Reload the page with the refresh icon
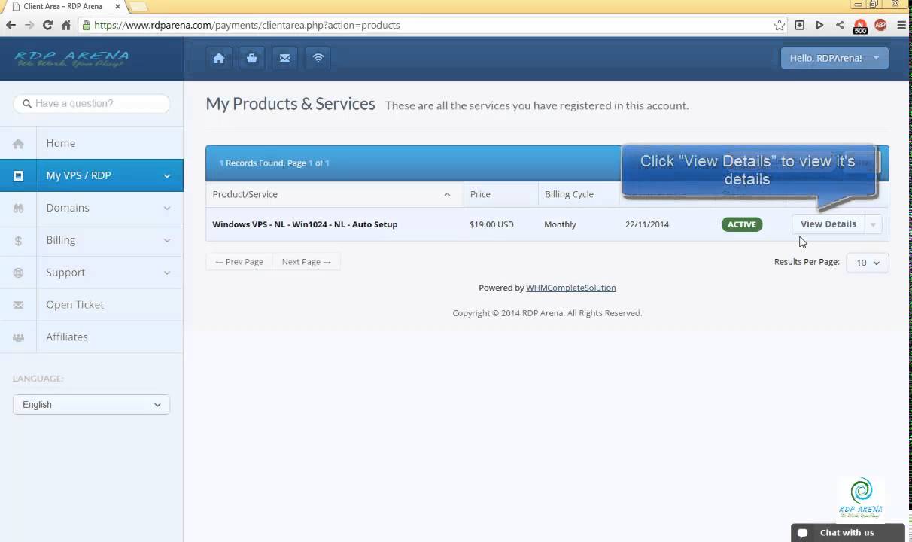This screenshot has width=912, height=542. 47,25
